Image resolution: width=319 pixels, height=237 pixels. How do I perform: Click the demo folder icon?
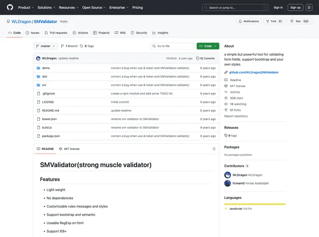click(x=38, y=68)
